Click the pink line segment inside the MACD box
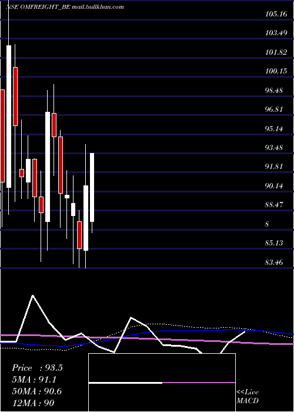The width and height of the screenshot is (294, 412). pos(199,383)
